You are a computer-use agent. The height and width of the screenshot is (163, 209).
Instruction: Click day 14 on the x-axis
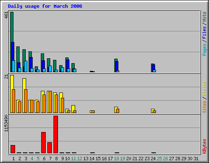92,159
